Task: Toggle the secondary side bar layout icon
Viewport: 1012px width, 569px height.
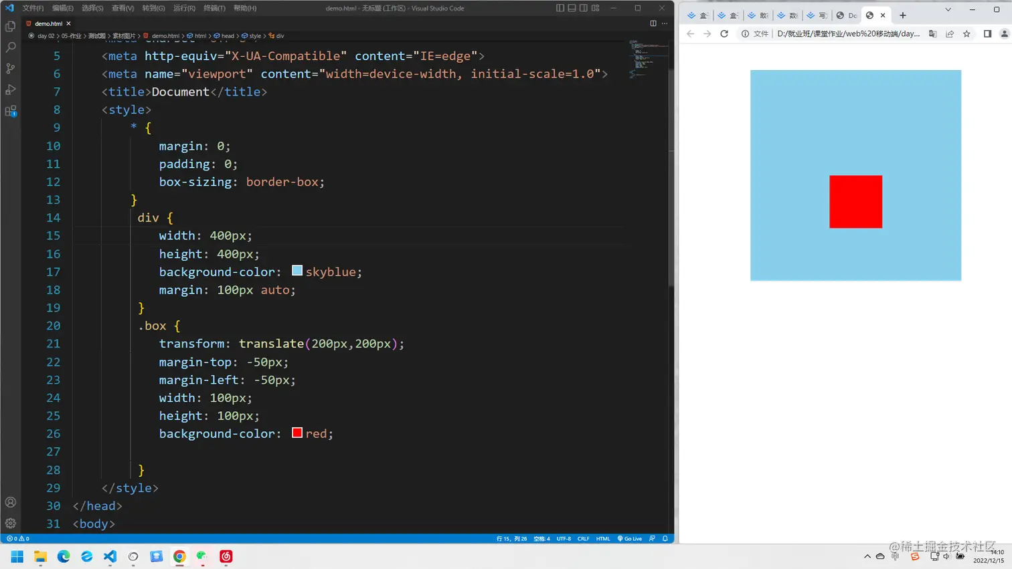Action: coord(584,8)
